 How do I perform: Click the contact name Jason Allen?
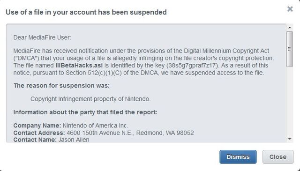coord(74,140)
